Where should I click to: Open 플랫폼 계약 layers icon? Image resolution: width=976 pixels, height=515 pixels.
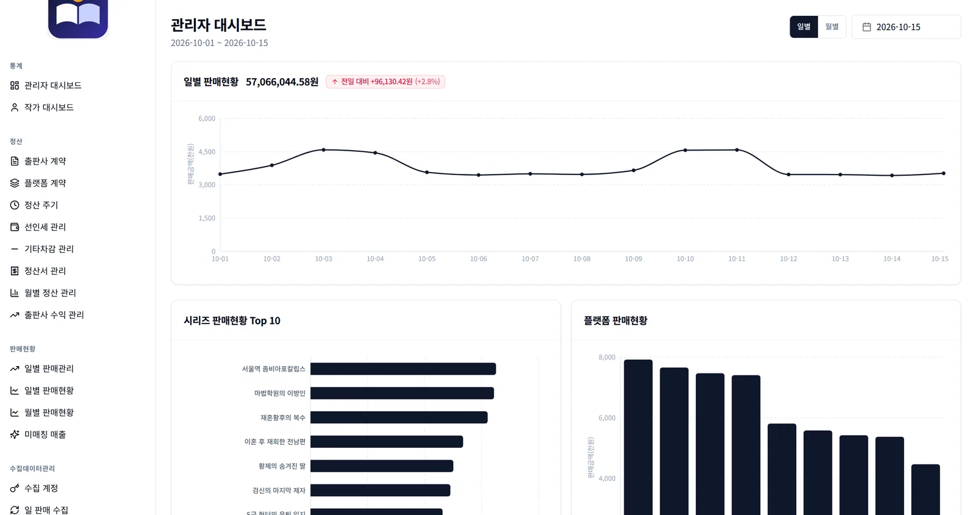pyautogui.click(x=15, y=183)
